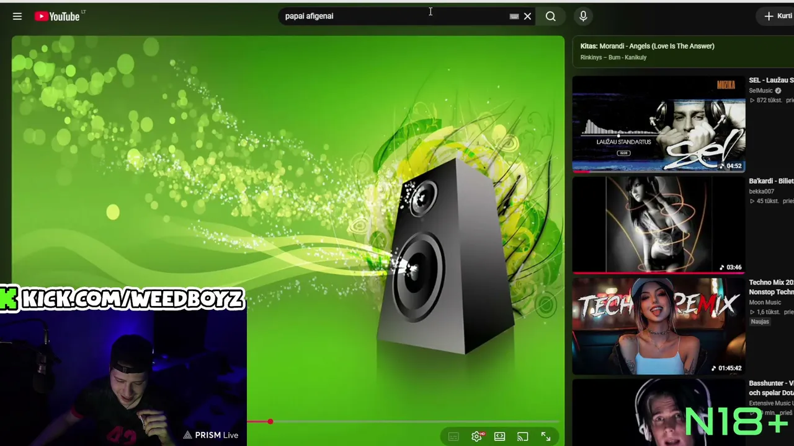Clear the search query with X
The image size is (794, 446).
pyautogui.click(x=528, y=16)
